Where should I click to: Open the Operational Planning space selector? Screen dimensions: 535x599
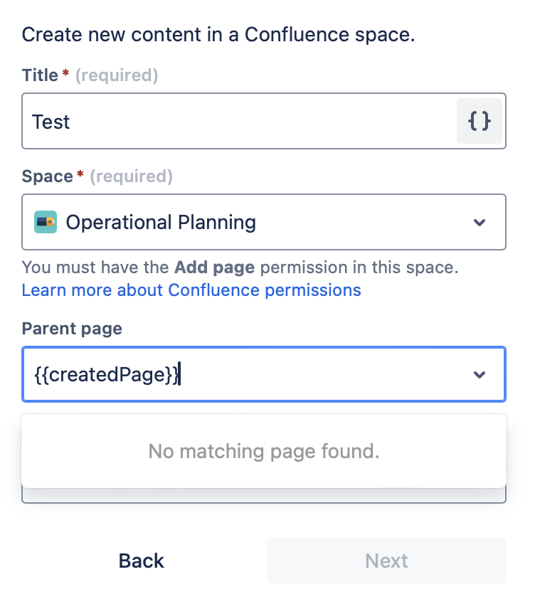click(263, 222)
